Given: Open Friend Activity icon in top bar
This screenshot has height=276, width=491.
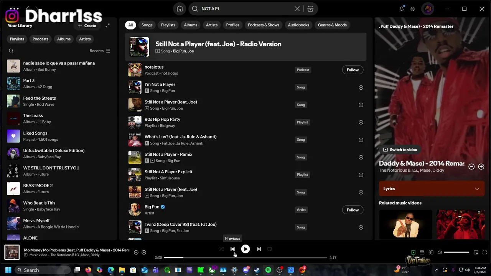Looking at the screenshot, I should [413, 9].
